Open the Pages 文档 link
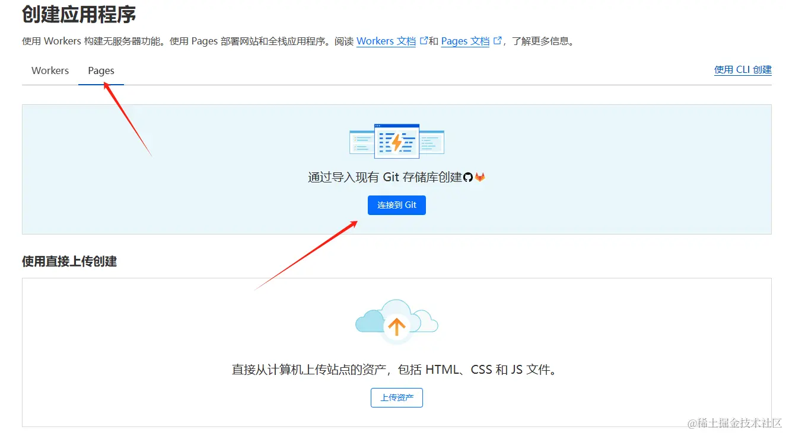The height and width of the screenshot is (433, 786). click(466, 41)
